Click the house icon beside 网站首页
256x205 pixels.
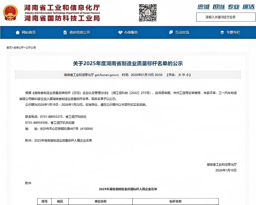tap(18, 32)
